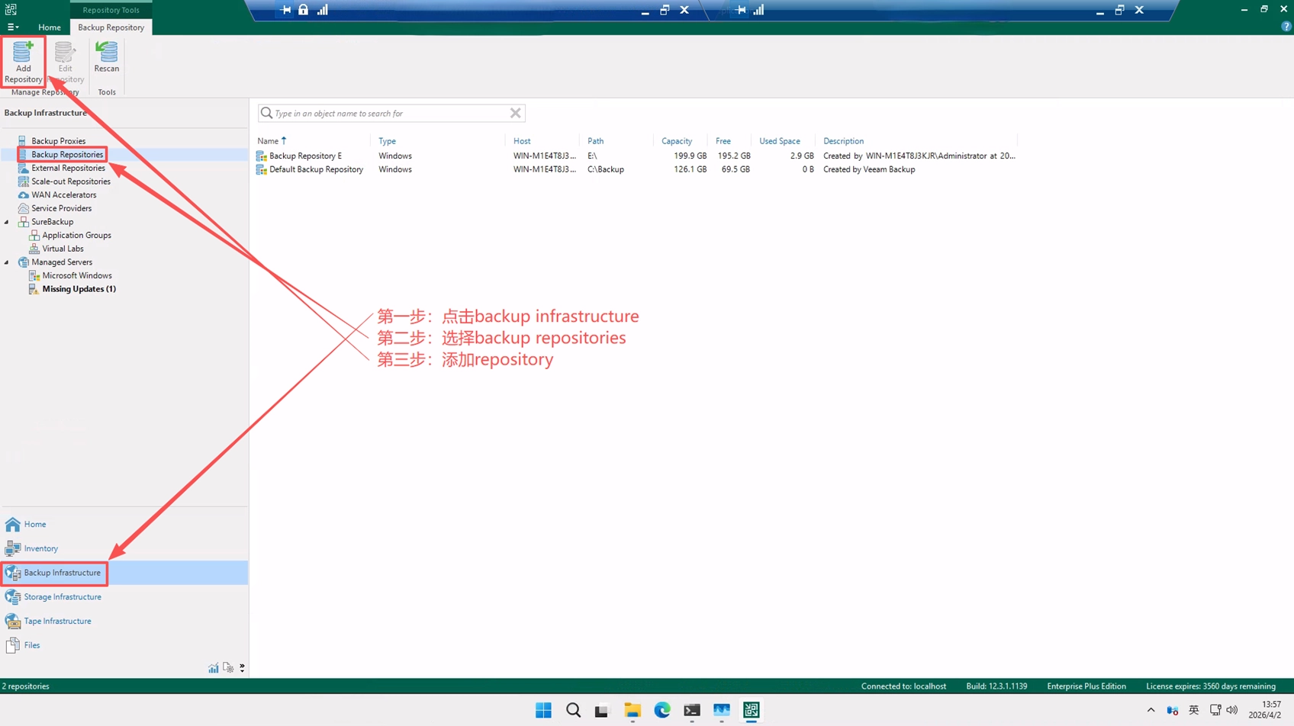Open the main menu hamburger dropdown
Viewport: 1294px width, 726px height.
pyautogui.click(x=13, y=27)
